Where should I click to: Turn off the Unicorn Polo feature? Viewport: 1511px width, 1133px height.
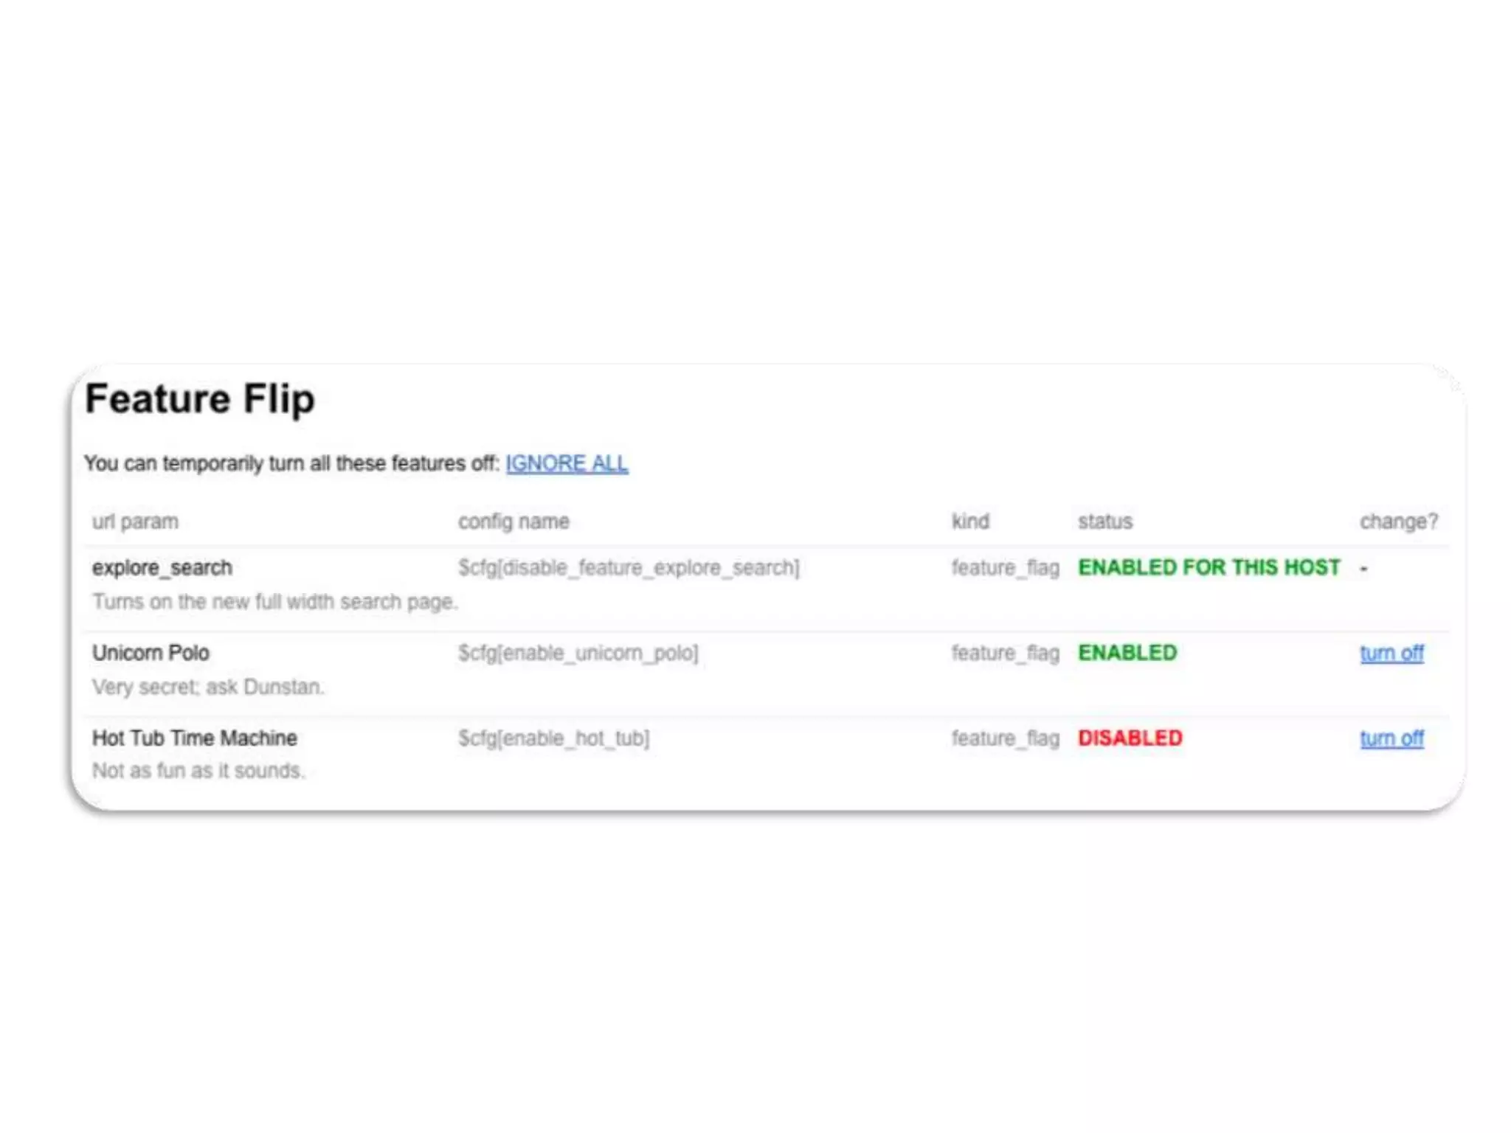(1391, 653)
